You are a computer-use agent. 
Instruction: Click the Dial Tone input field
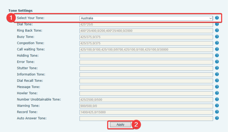146,25
